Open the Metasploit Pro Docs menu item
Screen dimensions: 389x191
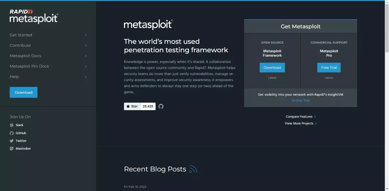tap(29, 66)
